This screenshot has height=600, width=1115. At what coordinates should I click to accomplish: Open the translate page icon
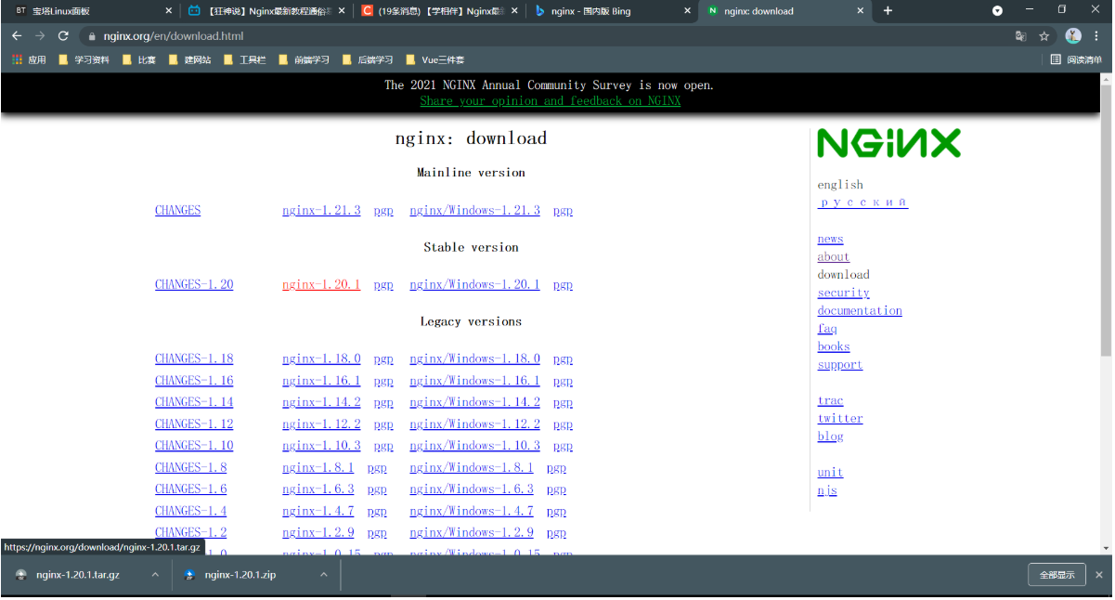[1021, 36]
